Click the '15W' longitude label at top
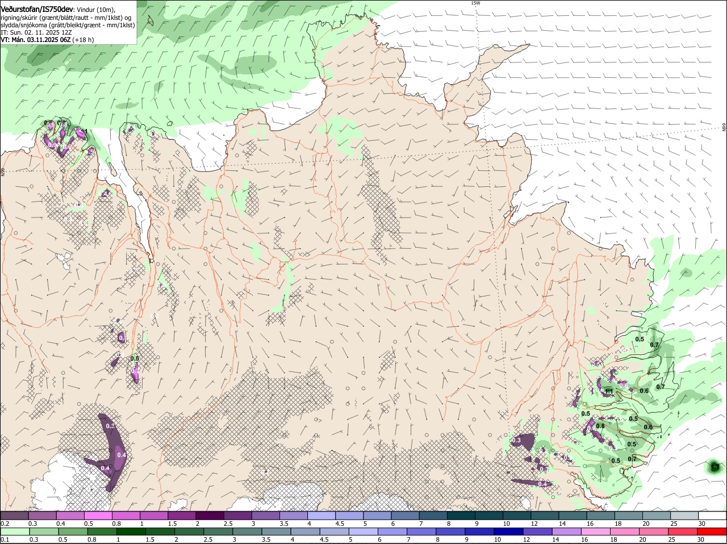Screen dimensions: 727x544 475,3
